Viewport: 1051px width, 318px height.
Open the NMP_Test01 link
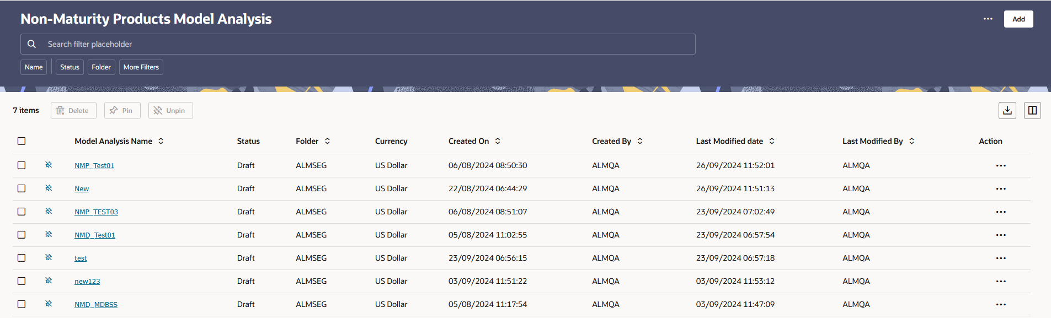pyautogui.click(x=94, y=165)
